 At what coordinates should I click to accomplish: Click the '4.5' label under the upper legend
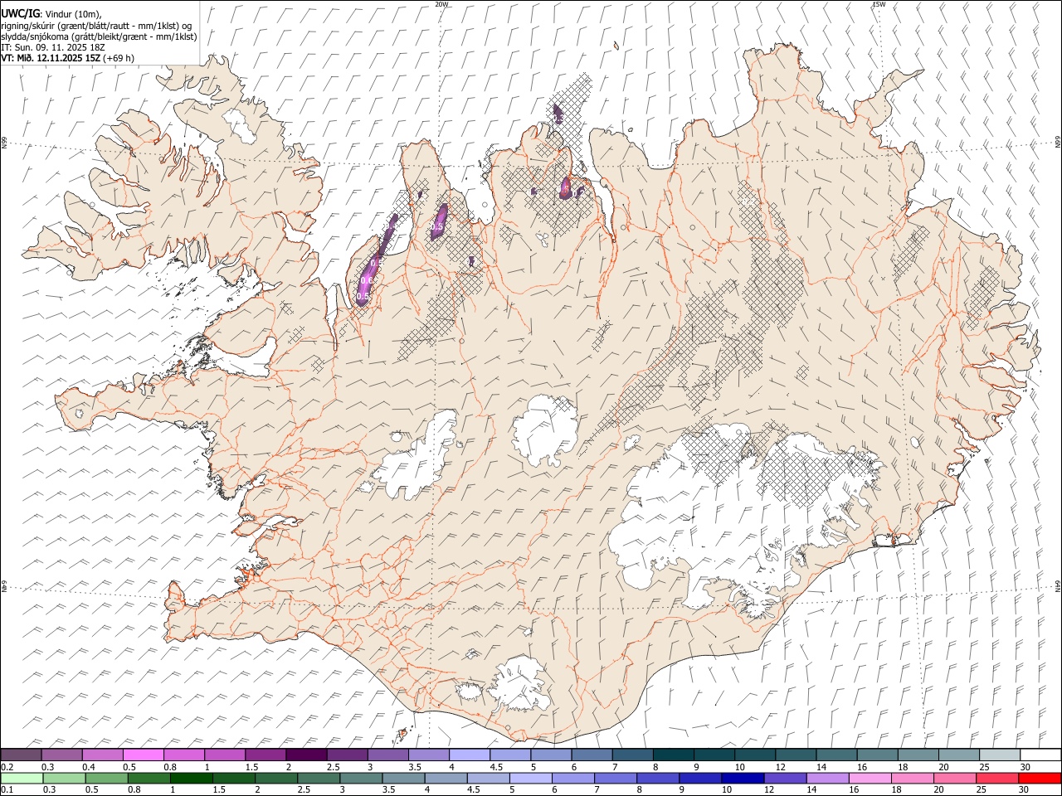tap(496, 767)
